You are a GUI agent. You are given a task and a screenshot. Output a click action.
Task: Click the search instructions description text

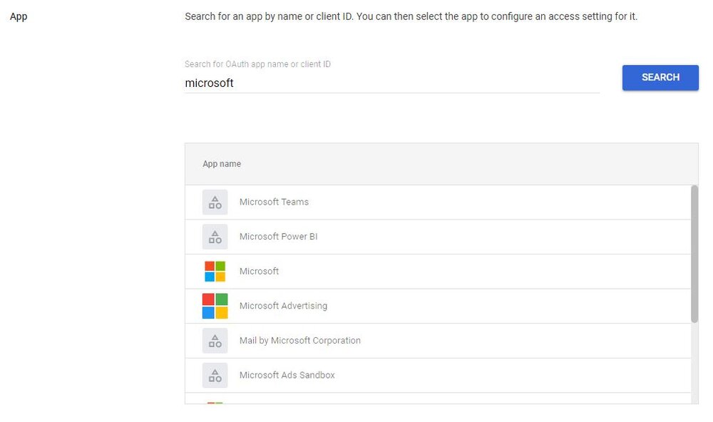(x=411, y=16)
